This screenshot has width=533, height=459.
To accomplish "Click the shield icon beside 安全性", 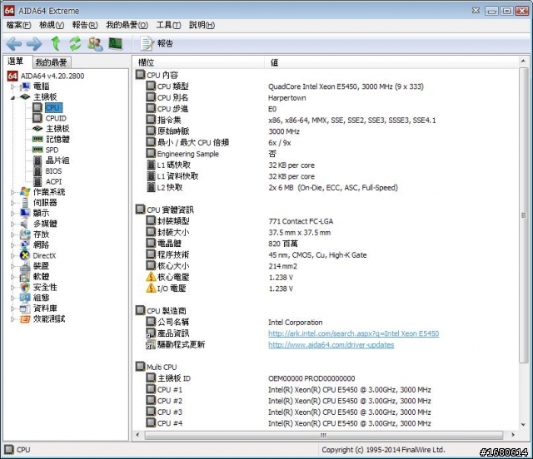I will (25, 287).
